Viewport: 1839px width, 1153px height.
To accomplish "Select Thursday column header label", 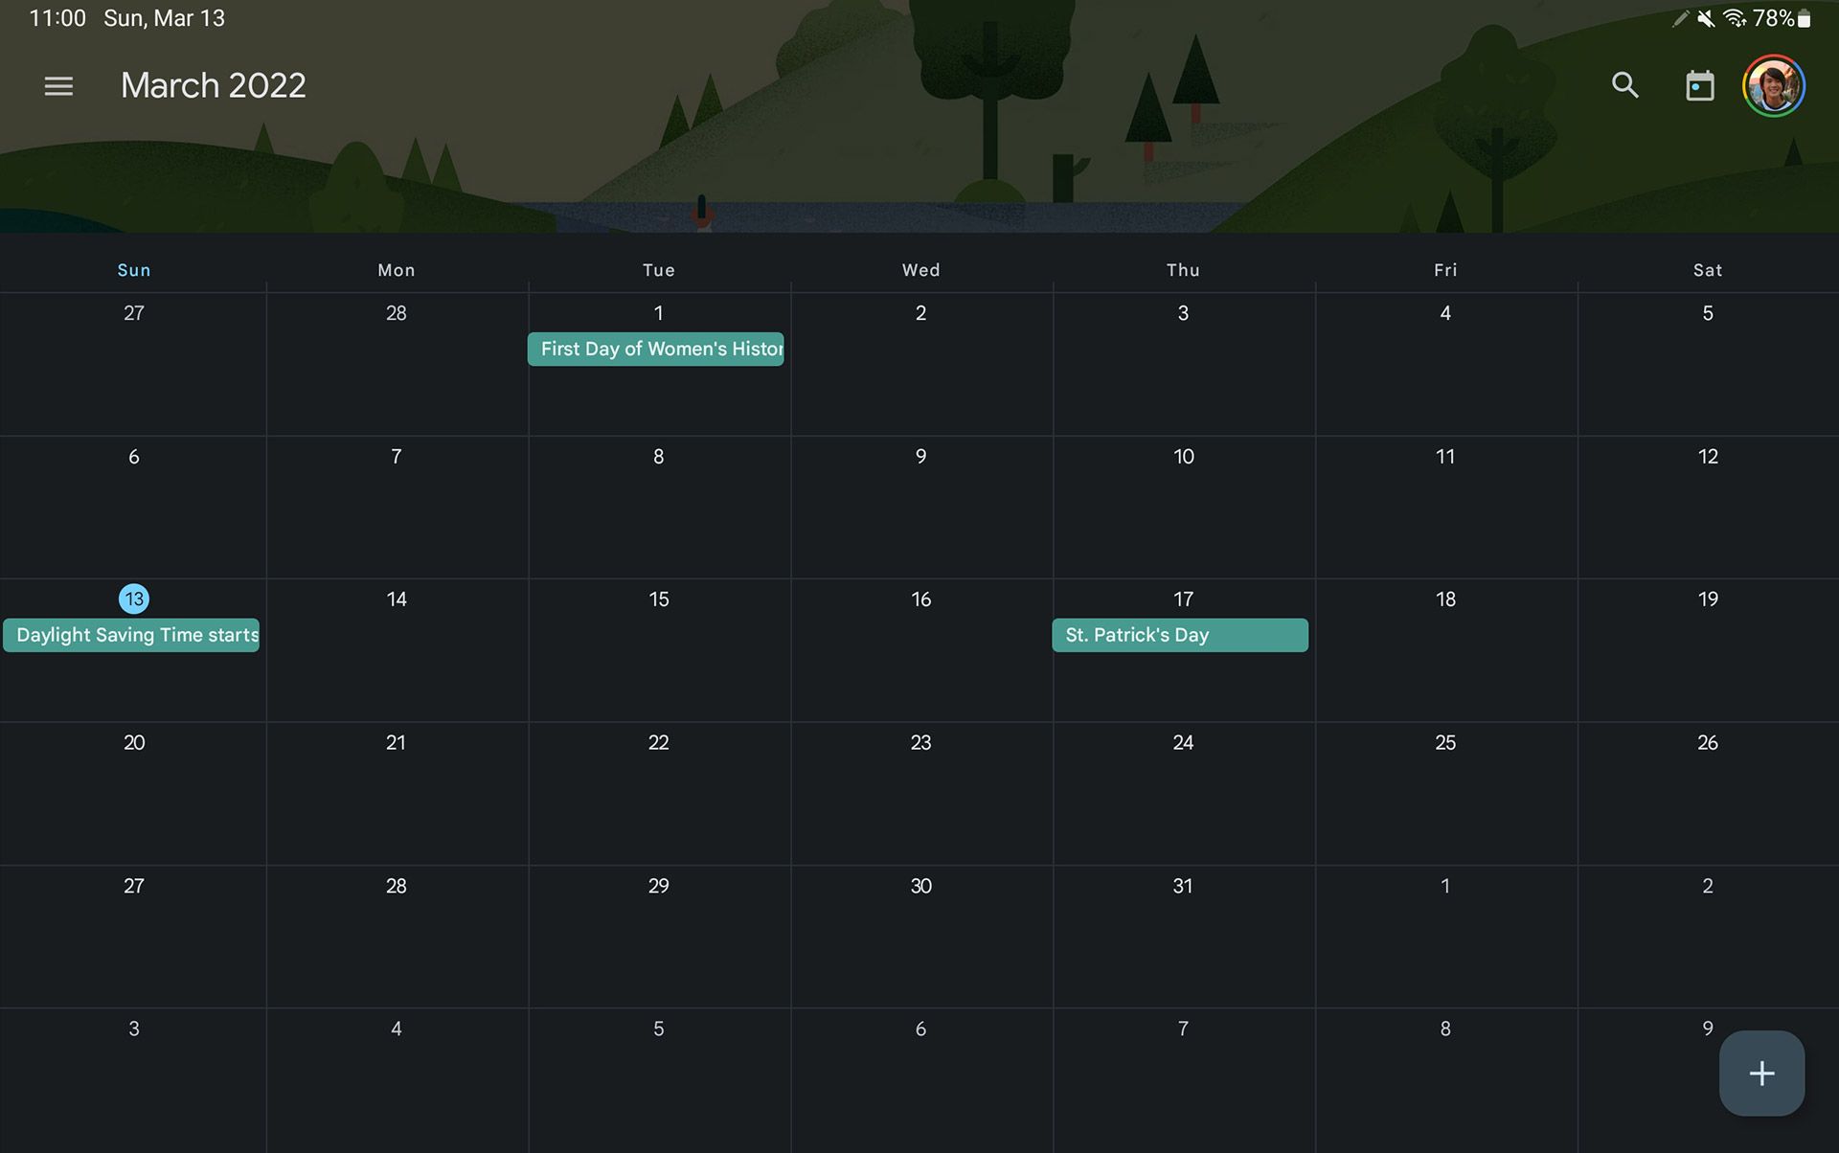I will (x=1181, y=270).
